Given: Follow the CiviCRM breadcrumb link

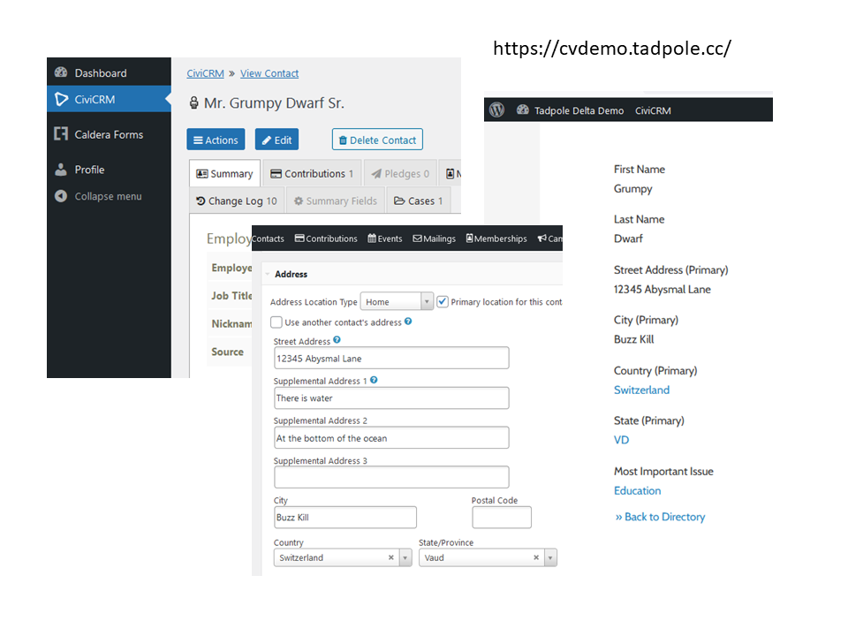Looking at the screenshot, I should point(205,73).
